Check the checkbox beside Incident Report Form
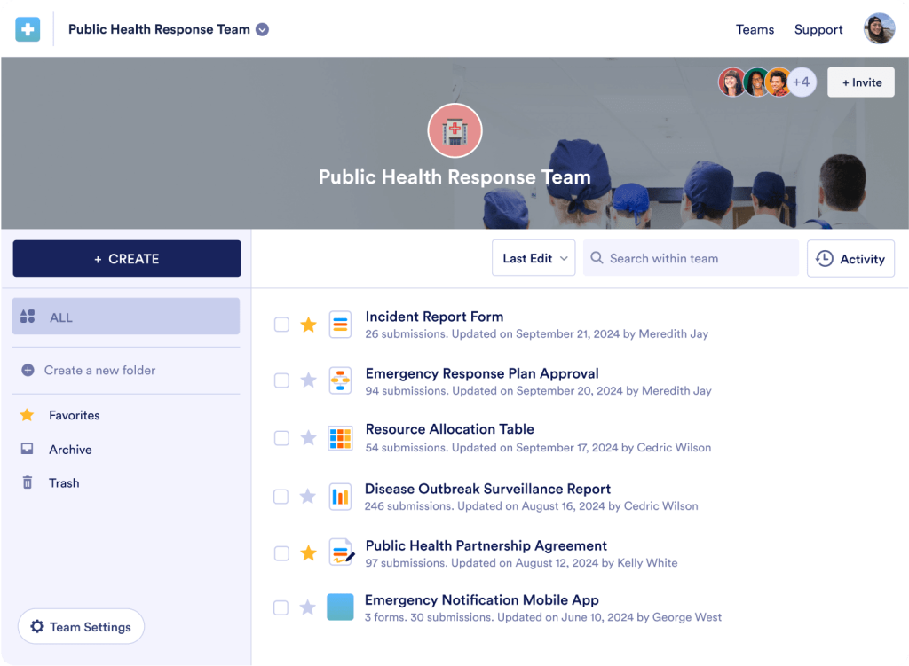The image size is (909, 666). [x=281, y=325]
